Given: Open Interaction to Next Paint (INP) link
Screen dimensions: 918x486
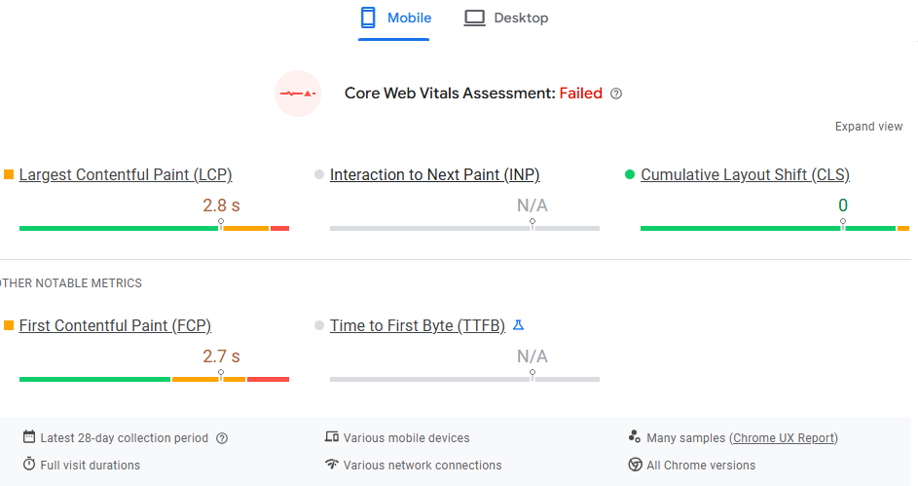Looking at the screenshot, I should pyautogui.click(x=434, y=175).
